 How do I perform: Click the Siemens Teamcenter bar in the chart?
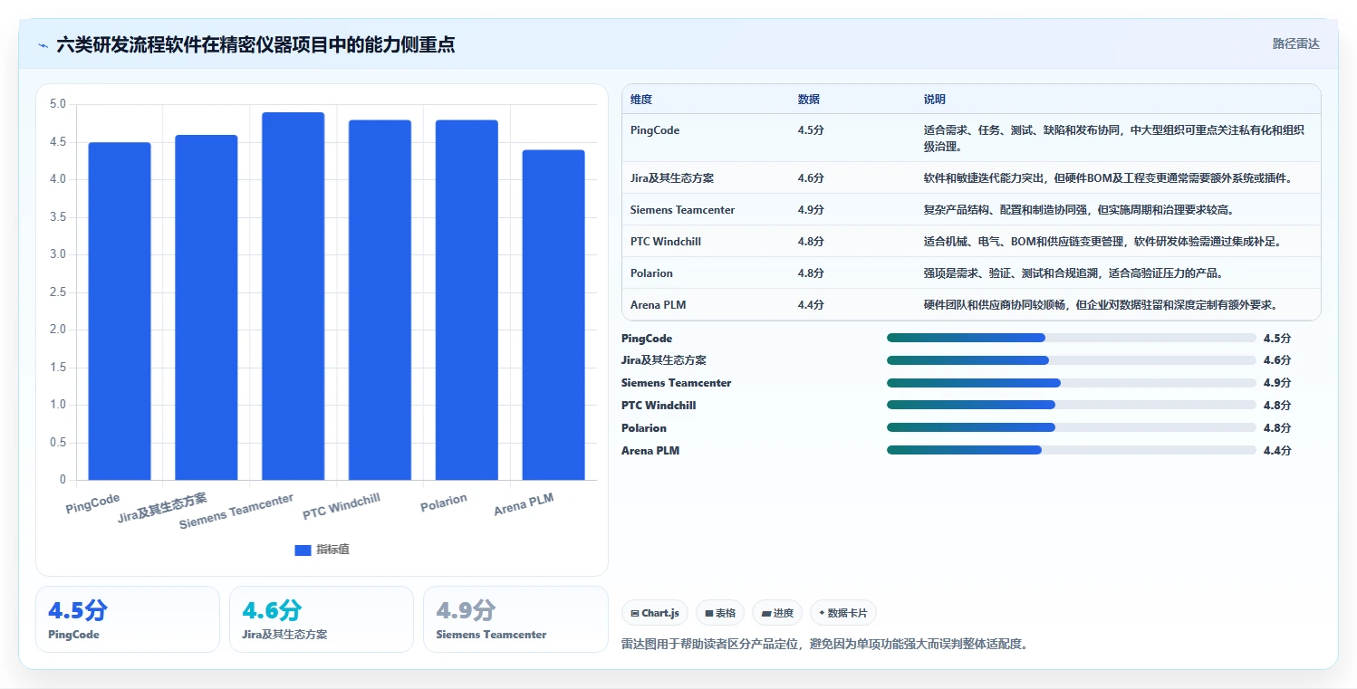point(294,296)
